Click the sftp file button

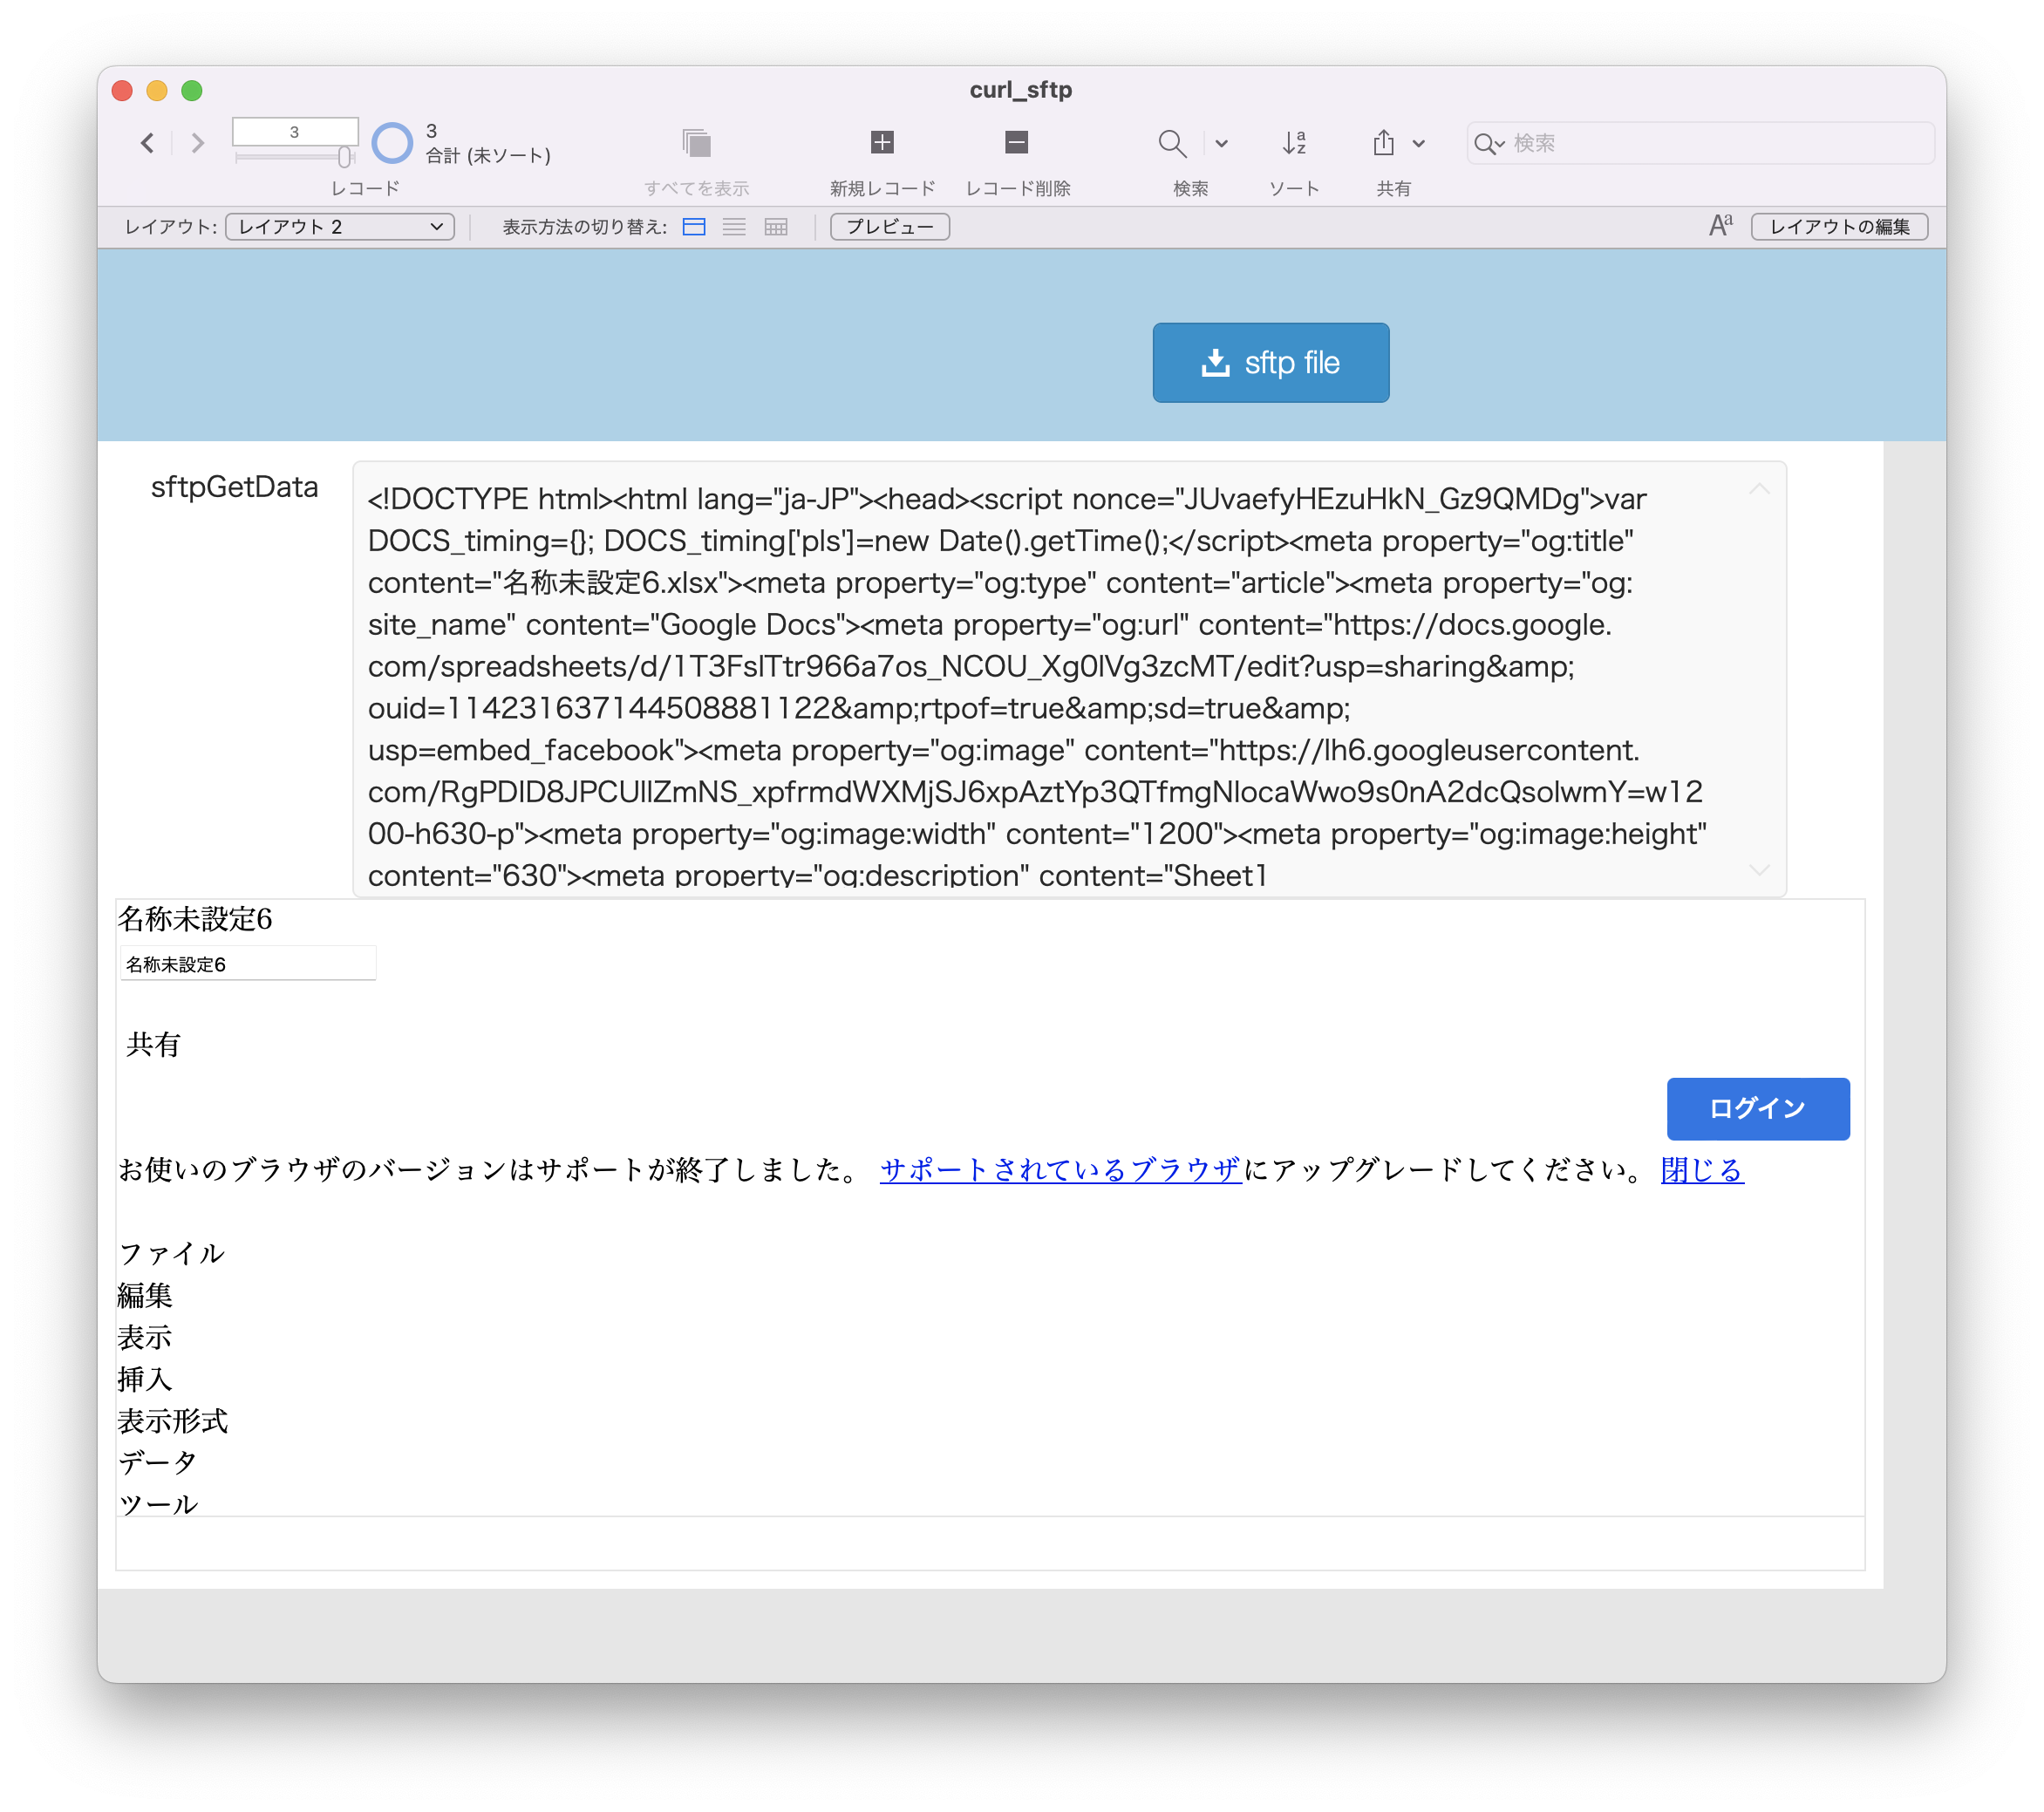[x=1270, y=362]
